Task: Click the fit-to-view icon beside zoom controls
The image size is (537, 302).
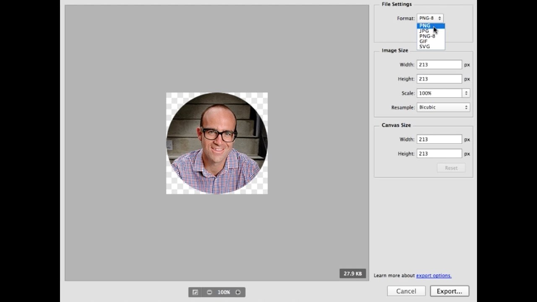Action: click(195, 292)
